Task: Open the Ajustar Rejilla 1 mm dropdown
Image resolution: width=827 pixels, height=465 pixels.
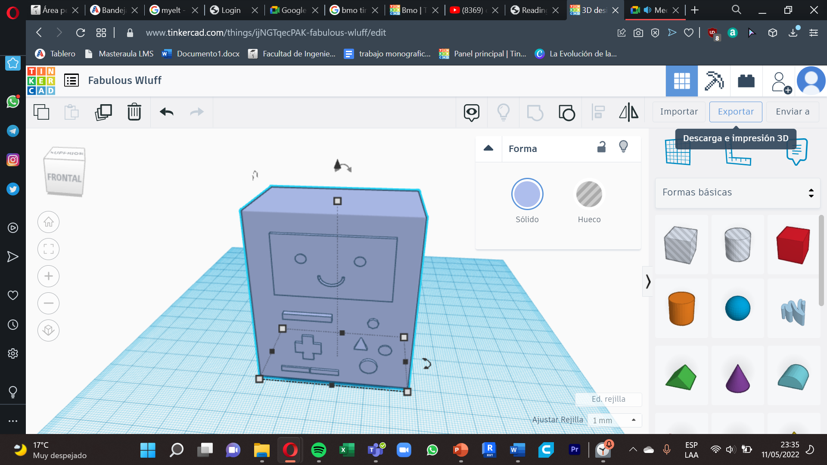Action: (614, 420)
